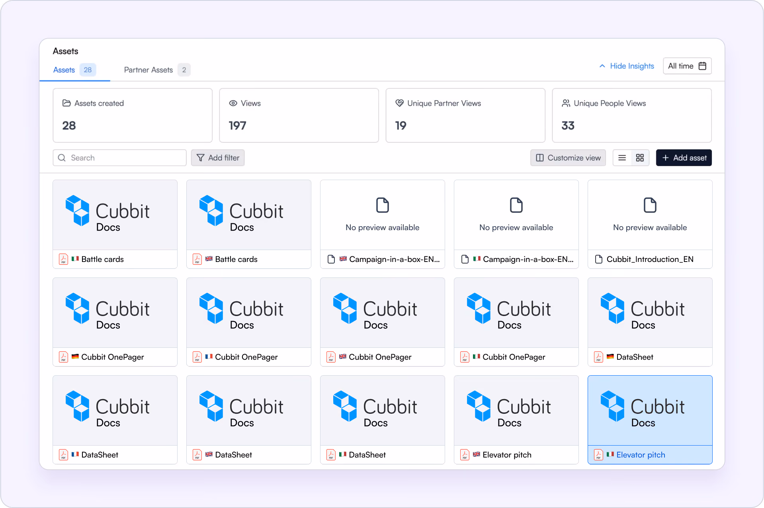Click the Unique Partner Views value "19"

[x=401, y=126]
